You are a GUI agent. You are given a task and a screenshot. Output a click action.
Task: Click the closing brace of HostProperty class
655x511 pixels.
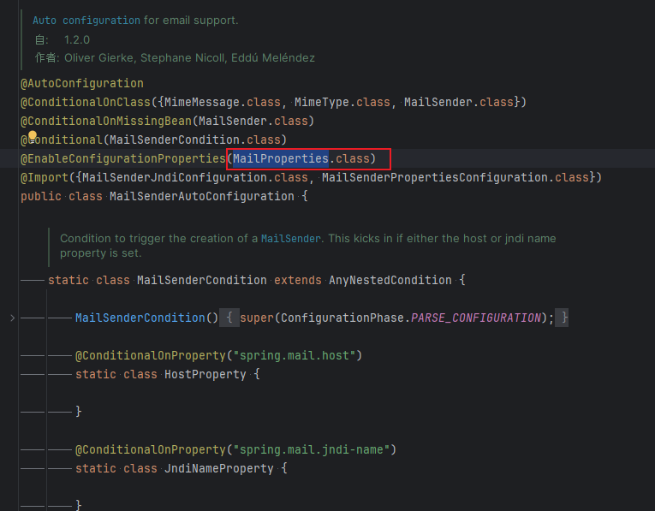click(79, 412)
